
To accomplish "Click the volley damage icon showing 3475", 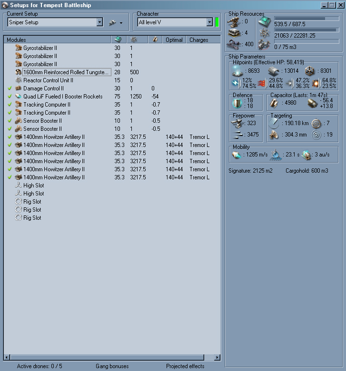I will (x=237, y=135).
